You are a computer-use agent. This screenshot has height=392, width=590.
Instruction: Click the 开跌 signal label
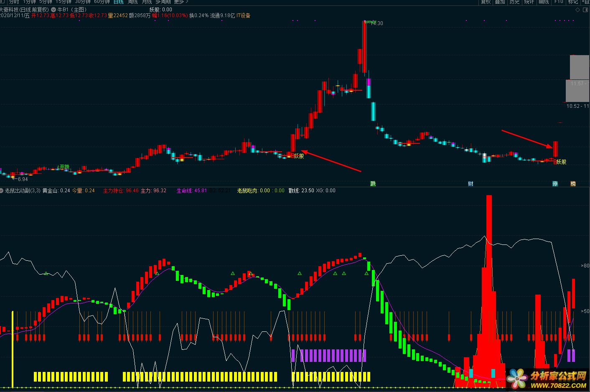(64, 167)
